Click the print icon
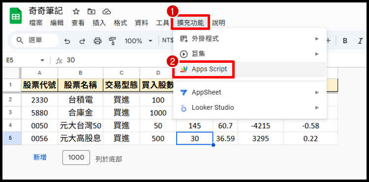The height and width of the screenshot is (182, 369). pyautogui.click(x=97, y=41)
